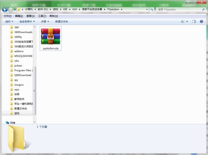
Task: Click the sidebar scroll down arrow
Action: [x=34, y=122]
